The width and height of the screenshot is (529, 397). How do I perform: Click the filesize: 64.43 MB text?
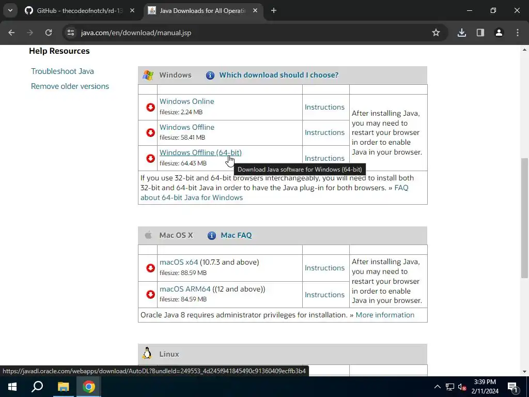[x=183, y=163]
